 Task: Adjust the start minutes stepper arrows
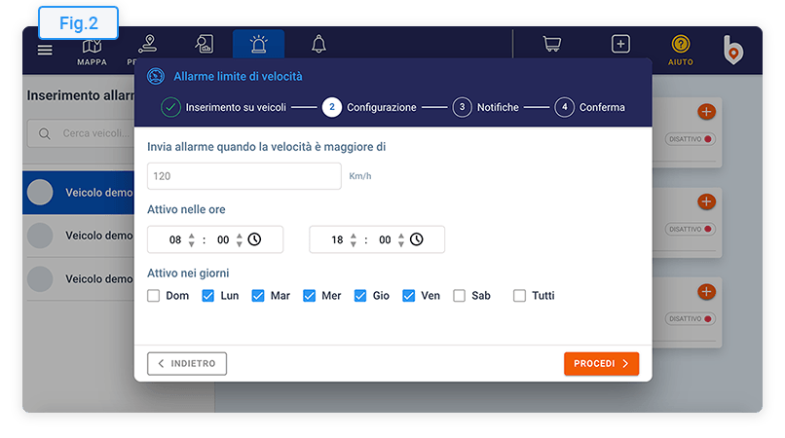coord(240,239)
